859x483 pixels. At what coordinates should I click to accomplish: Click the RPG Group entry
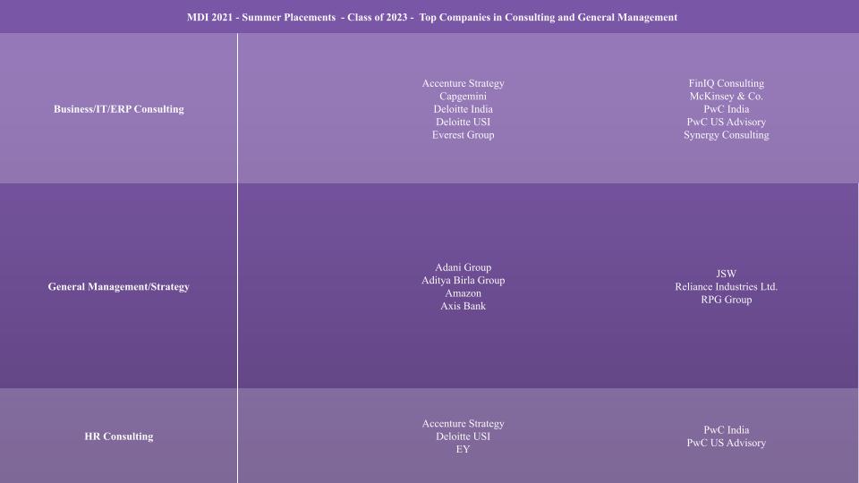tap(727, 300)
